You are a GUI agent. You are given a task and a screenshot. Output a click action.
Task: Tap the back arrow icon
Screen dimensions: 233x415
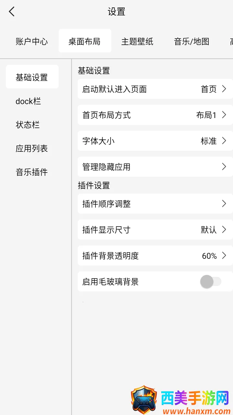coord(12,12)
